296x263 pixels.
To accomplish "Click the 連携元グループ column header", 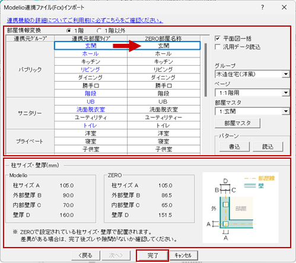I will click(x=30, y=39).
